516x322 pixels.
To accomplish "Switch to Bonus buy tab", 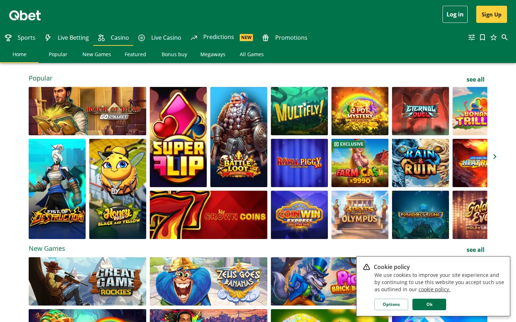I will coord(174,54).
